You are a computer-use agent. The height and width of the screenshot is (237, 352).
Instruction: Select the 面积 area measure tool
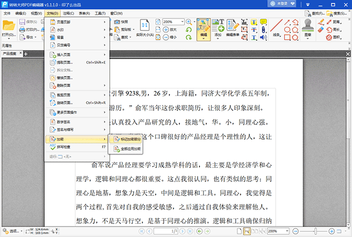coord(334,37)
